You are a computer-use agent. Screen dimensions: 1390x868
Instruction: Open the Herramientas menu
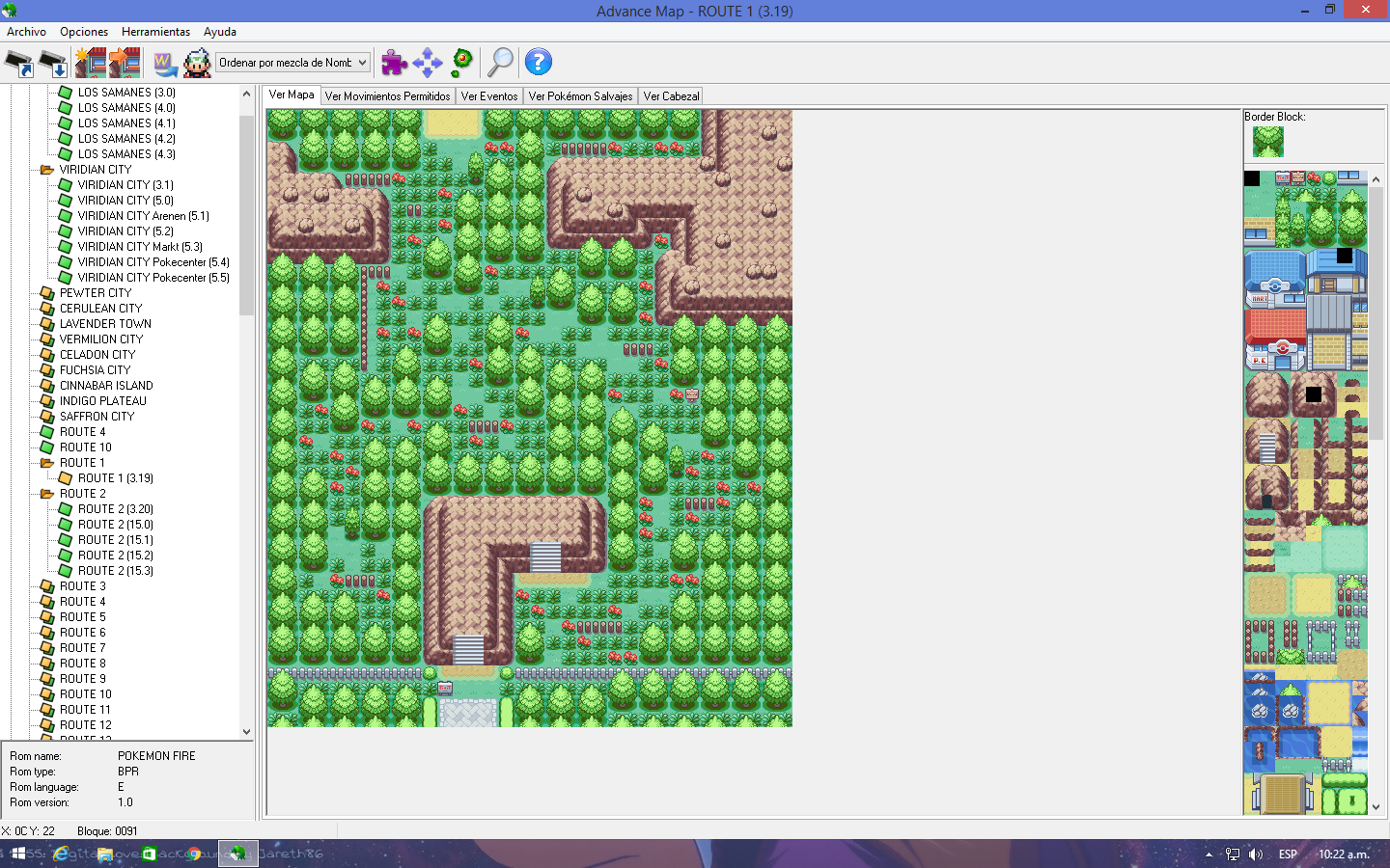[155, 32]
